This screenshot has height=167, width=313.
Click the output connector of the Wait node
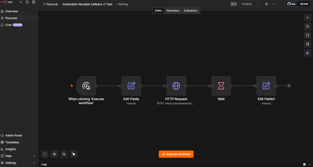coord(231,86)
